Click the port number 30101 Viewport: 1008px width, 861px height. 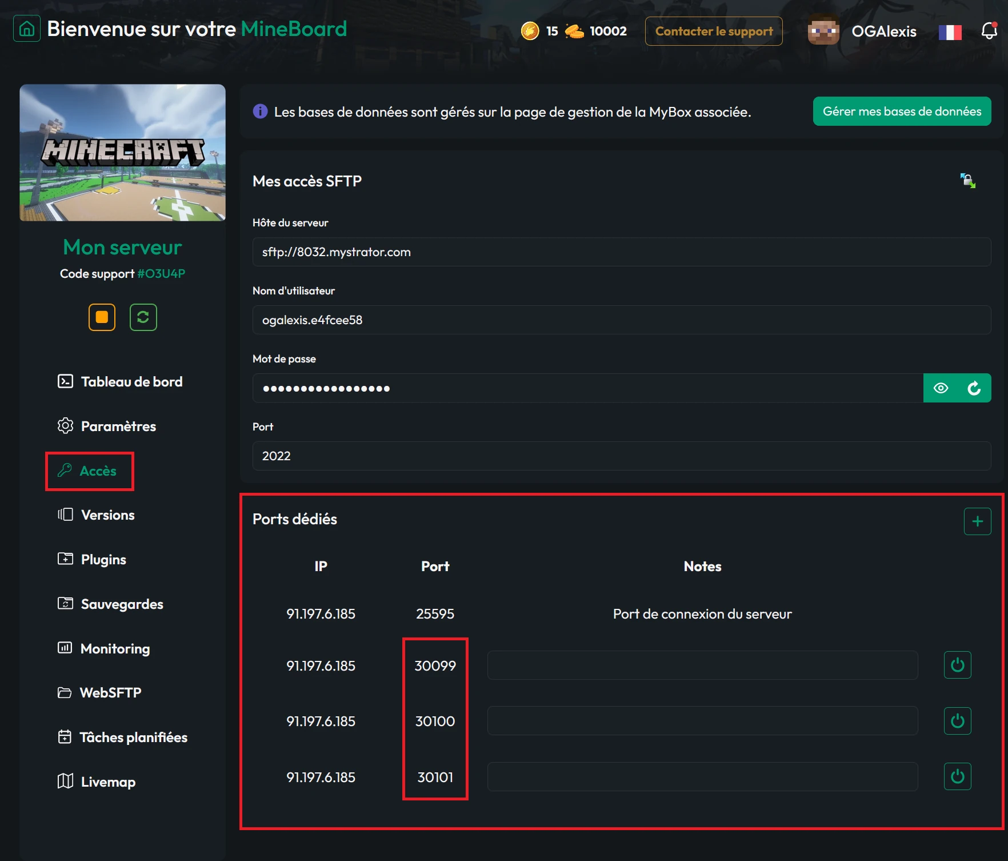[x=435, y=777]
